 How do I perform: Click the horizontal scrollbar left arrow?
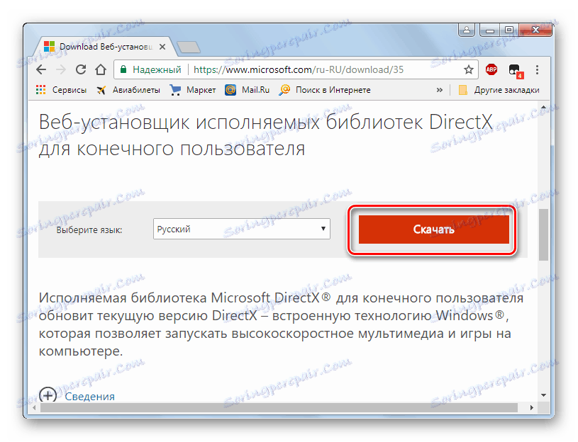click(x=34, y=407)
